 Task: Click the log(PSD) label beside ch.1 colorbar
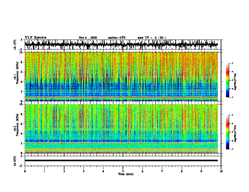[x=235, y=82]
